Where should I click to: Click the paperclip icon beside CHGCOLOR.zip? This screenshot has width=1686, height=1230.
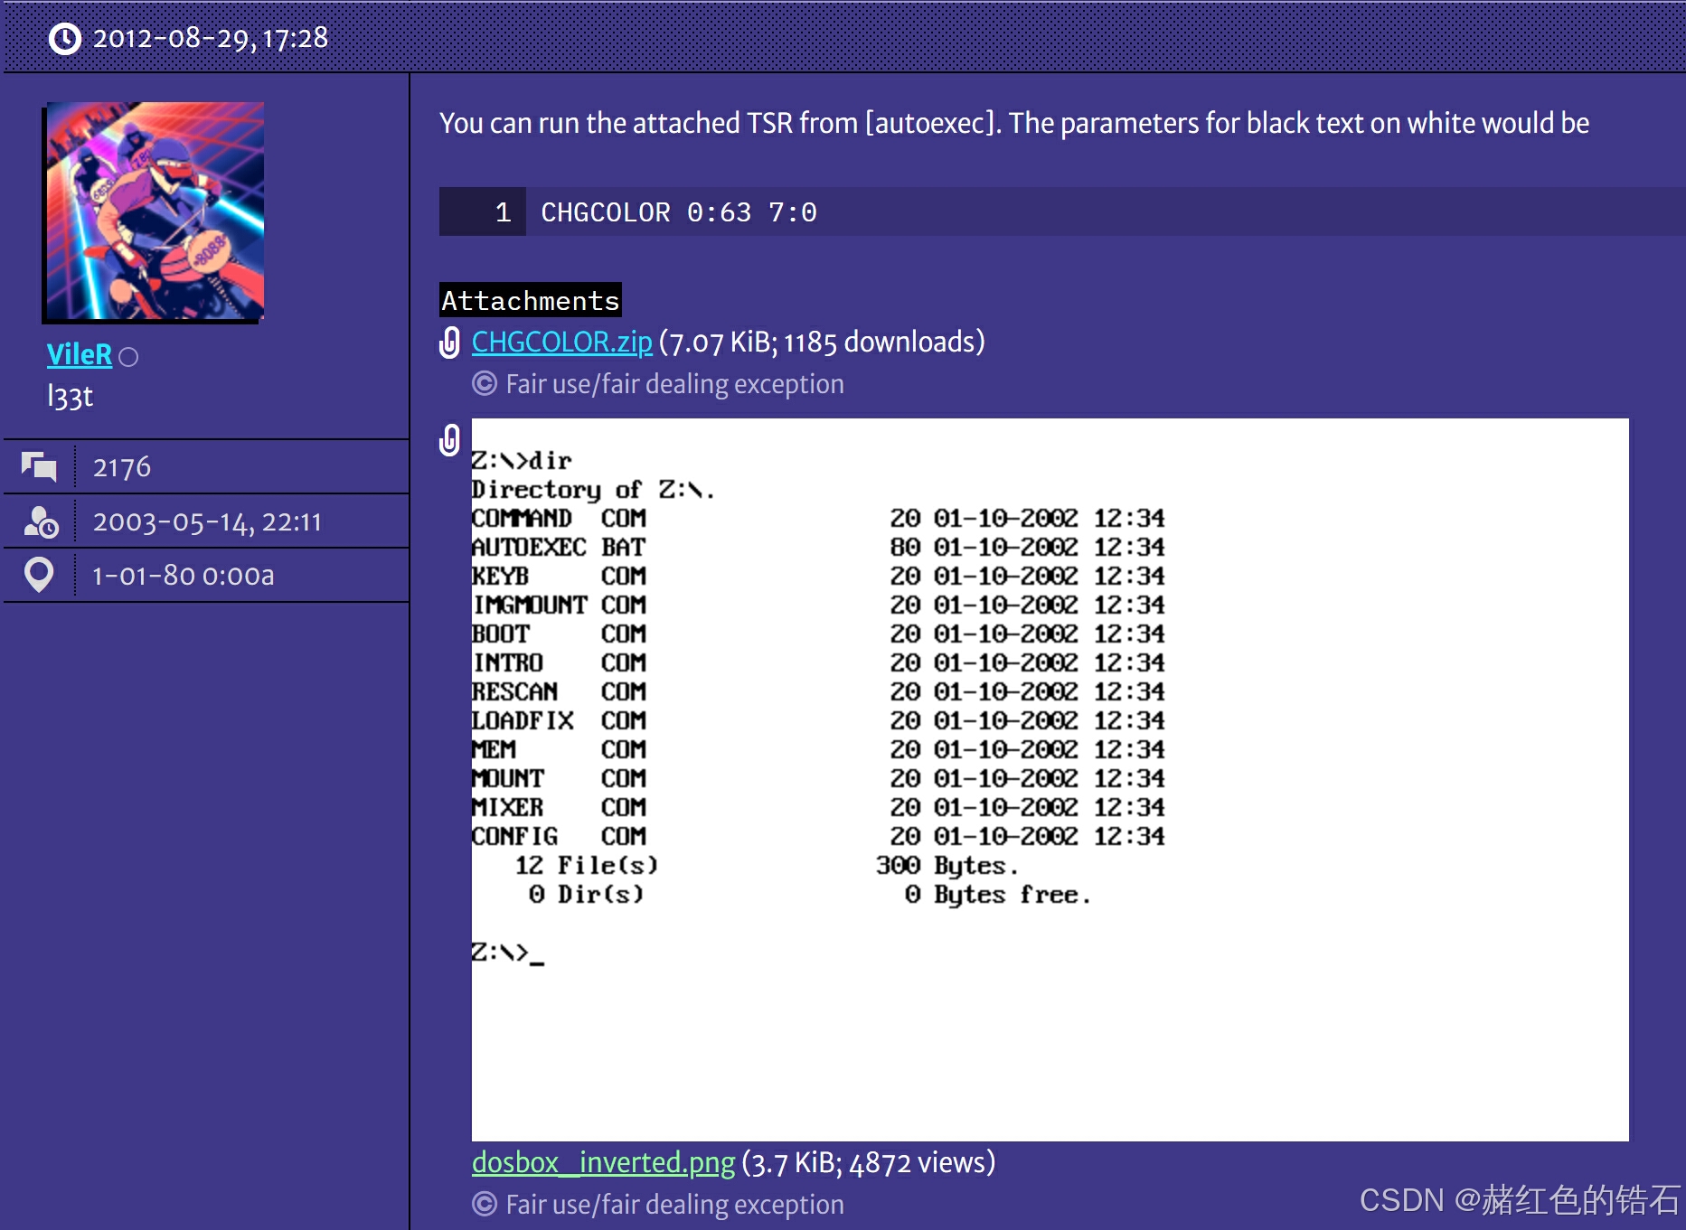pos(449,342)
